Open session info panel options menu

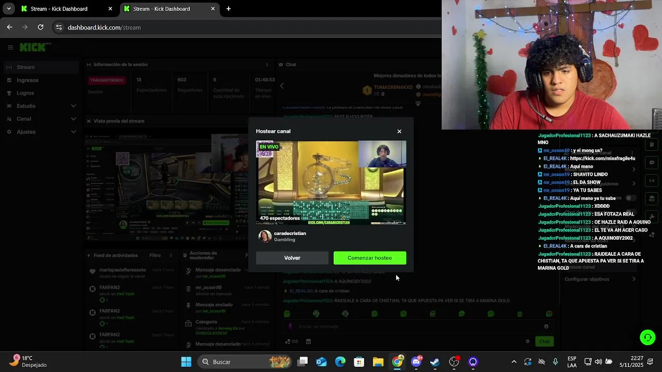click(x=267, y=65)
